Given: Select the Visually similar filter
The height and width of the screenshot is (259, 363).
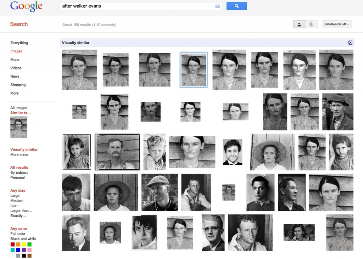Looking at the screenshot, I should point(24,150).
